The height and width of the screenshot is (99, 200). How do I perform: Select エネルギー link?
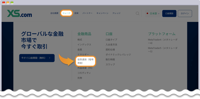[x=83, y=55]
